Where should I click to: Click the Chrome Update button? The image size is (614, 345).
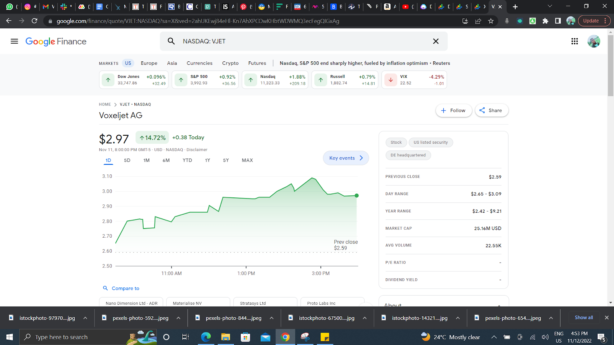pos(594,21)
